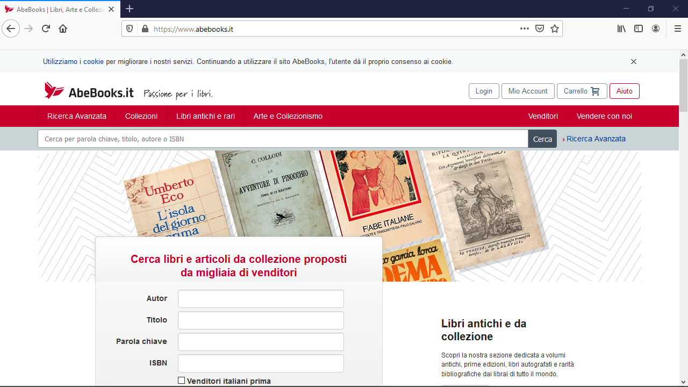688x387 pixels.
Task: Toggle the browser sidebar icon
Action: pos(639,28)
